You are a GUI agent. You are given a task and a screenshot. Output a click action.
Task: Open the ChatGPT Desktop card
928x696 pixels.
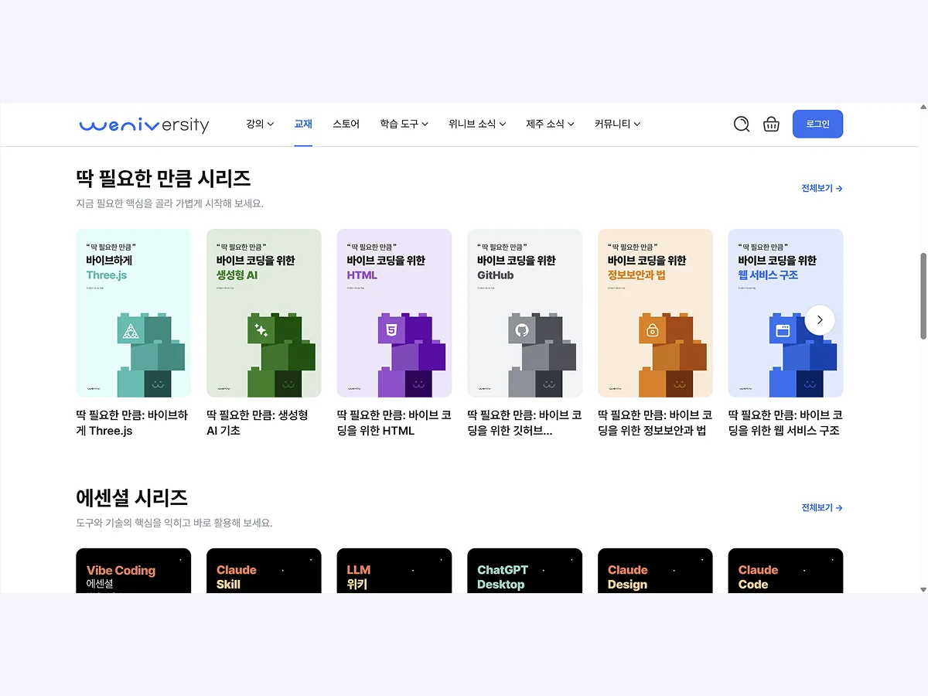coord(525,571)
